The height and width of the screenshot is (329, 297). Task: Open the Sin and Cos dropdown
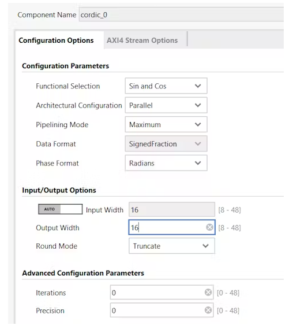166,86
